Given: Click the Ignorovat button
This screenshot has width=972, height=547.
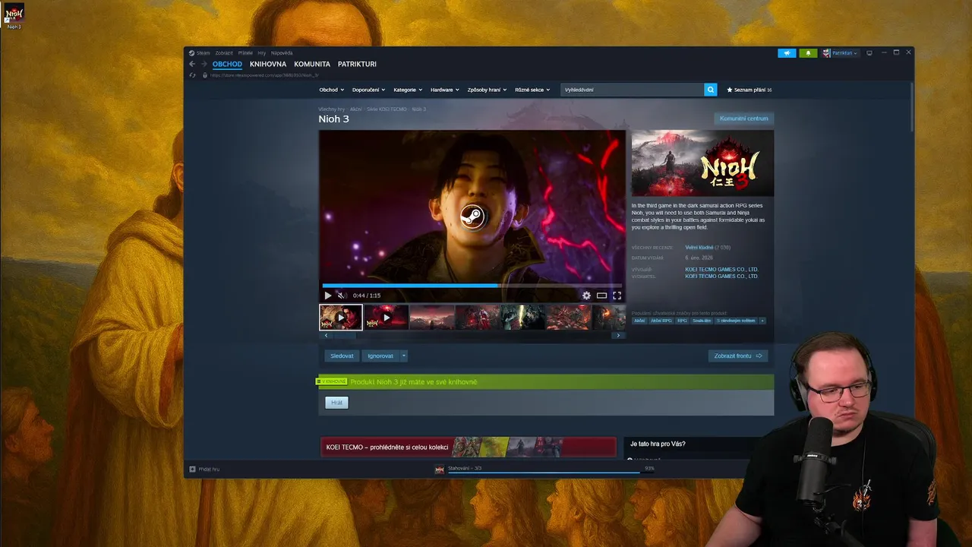Looking at the screenshot, I should (x=380, y=356).
